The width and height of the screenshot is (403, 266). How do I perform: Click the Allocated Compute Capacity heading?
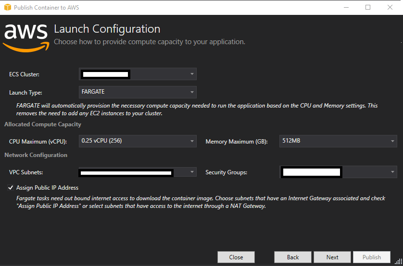click(x=43, y=124)
